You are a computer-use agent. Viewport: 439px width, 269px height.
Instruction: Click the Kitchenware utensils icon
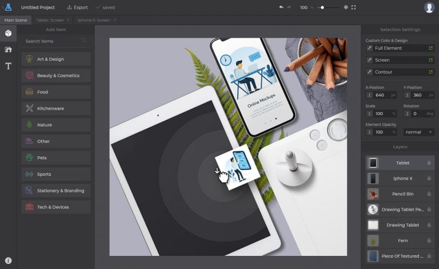[29, 108]
